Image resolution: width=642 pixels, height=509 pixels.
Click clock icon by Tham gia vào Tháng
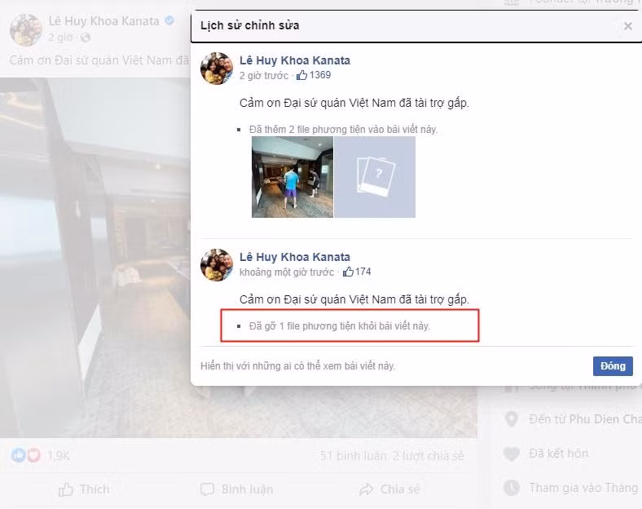tap(512, 488)
